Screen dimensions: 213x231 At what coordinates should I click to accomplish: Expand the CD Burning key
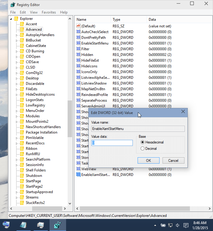[17, 51]
